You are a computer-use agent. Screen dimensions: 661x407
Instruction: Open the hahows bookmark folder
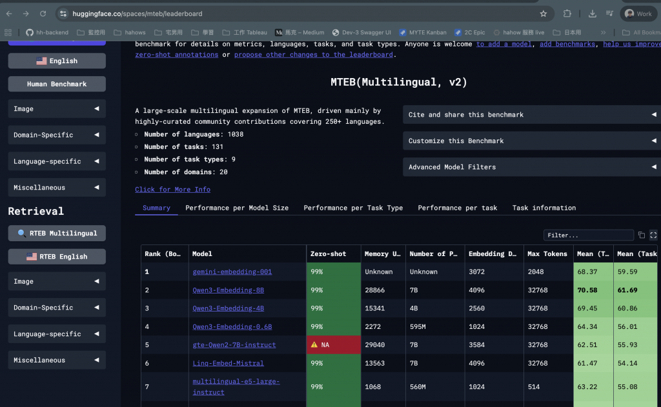click(x=130, y=32)
